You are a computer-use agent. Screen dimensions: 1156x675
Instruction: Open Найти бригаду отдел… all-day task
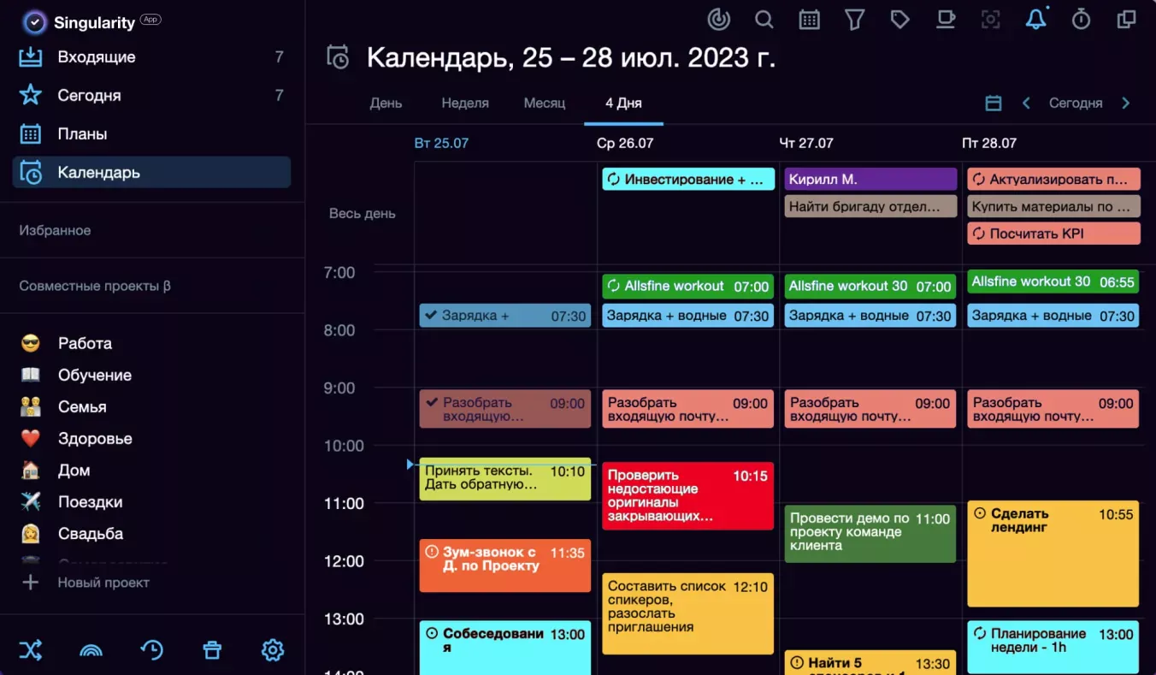(870, 206)
